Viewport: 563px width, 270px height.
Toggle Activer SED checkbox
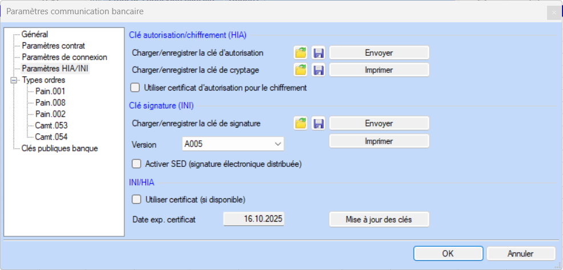pyautogui.click(x=136, y=164)
